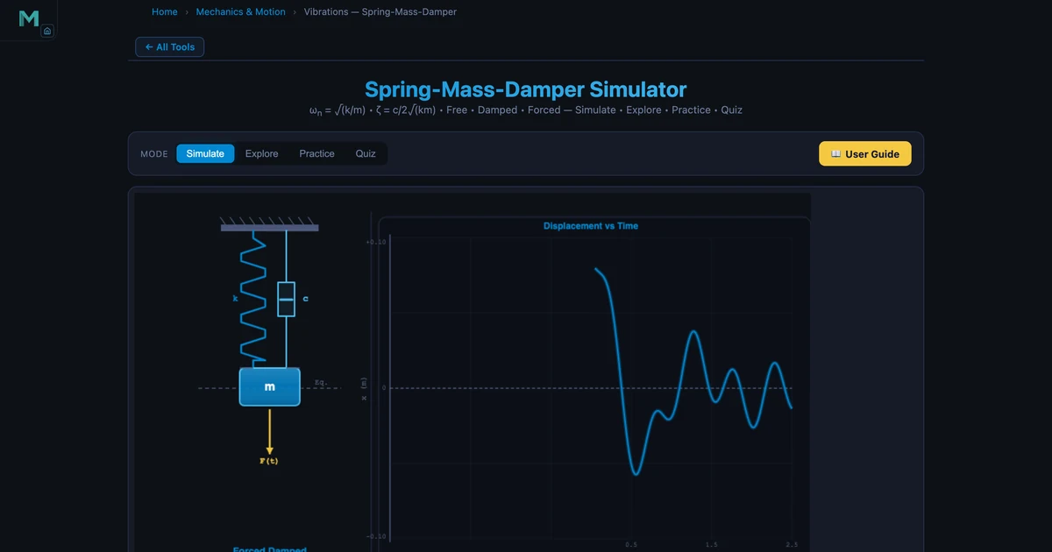Click the +0.10 y-axis label
Viewport: 1052px width, 552px height.
375,242
